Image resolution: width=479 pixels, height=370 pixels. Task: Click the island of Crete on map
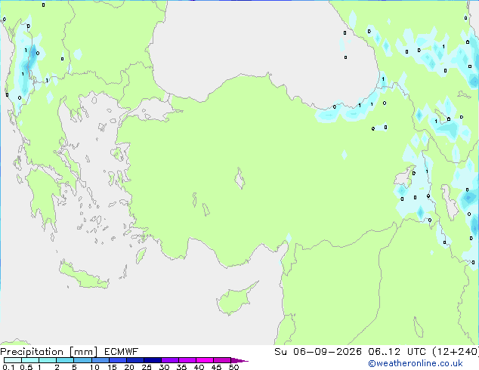click(83, 276)
